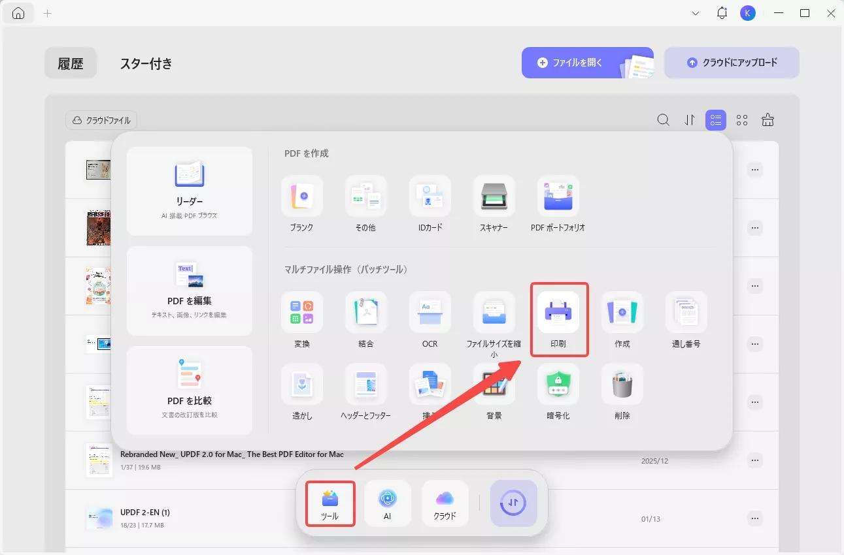Toggle the sort order arrows
This screenshot has height=555, width=844.
689,119
